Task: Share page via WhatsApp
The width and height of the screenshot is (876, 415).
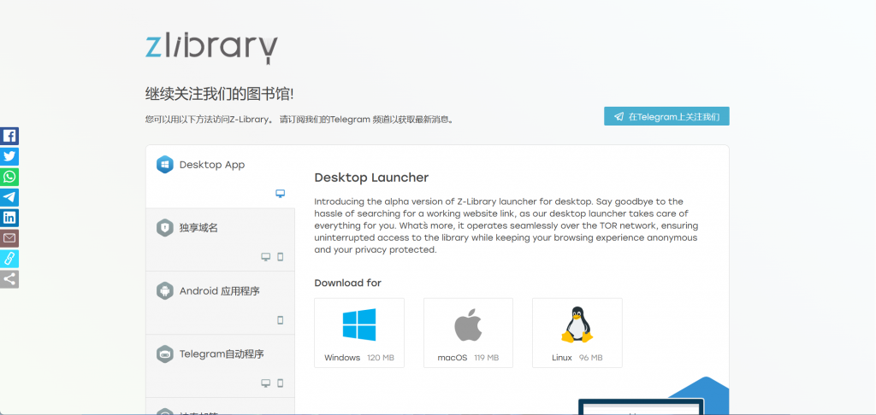Action: 9,177
